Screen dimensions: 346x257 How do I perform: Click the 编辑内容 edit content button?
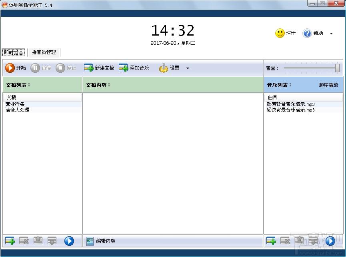(x=101, y=241)
